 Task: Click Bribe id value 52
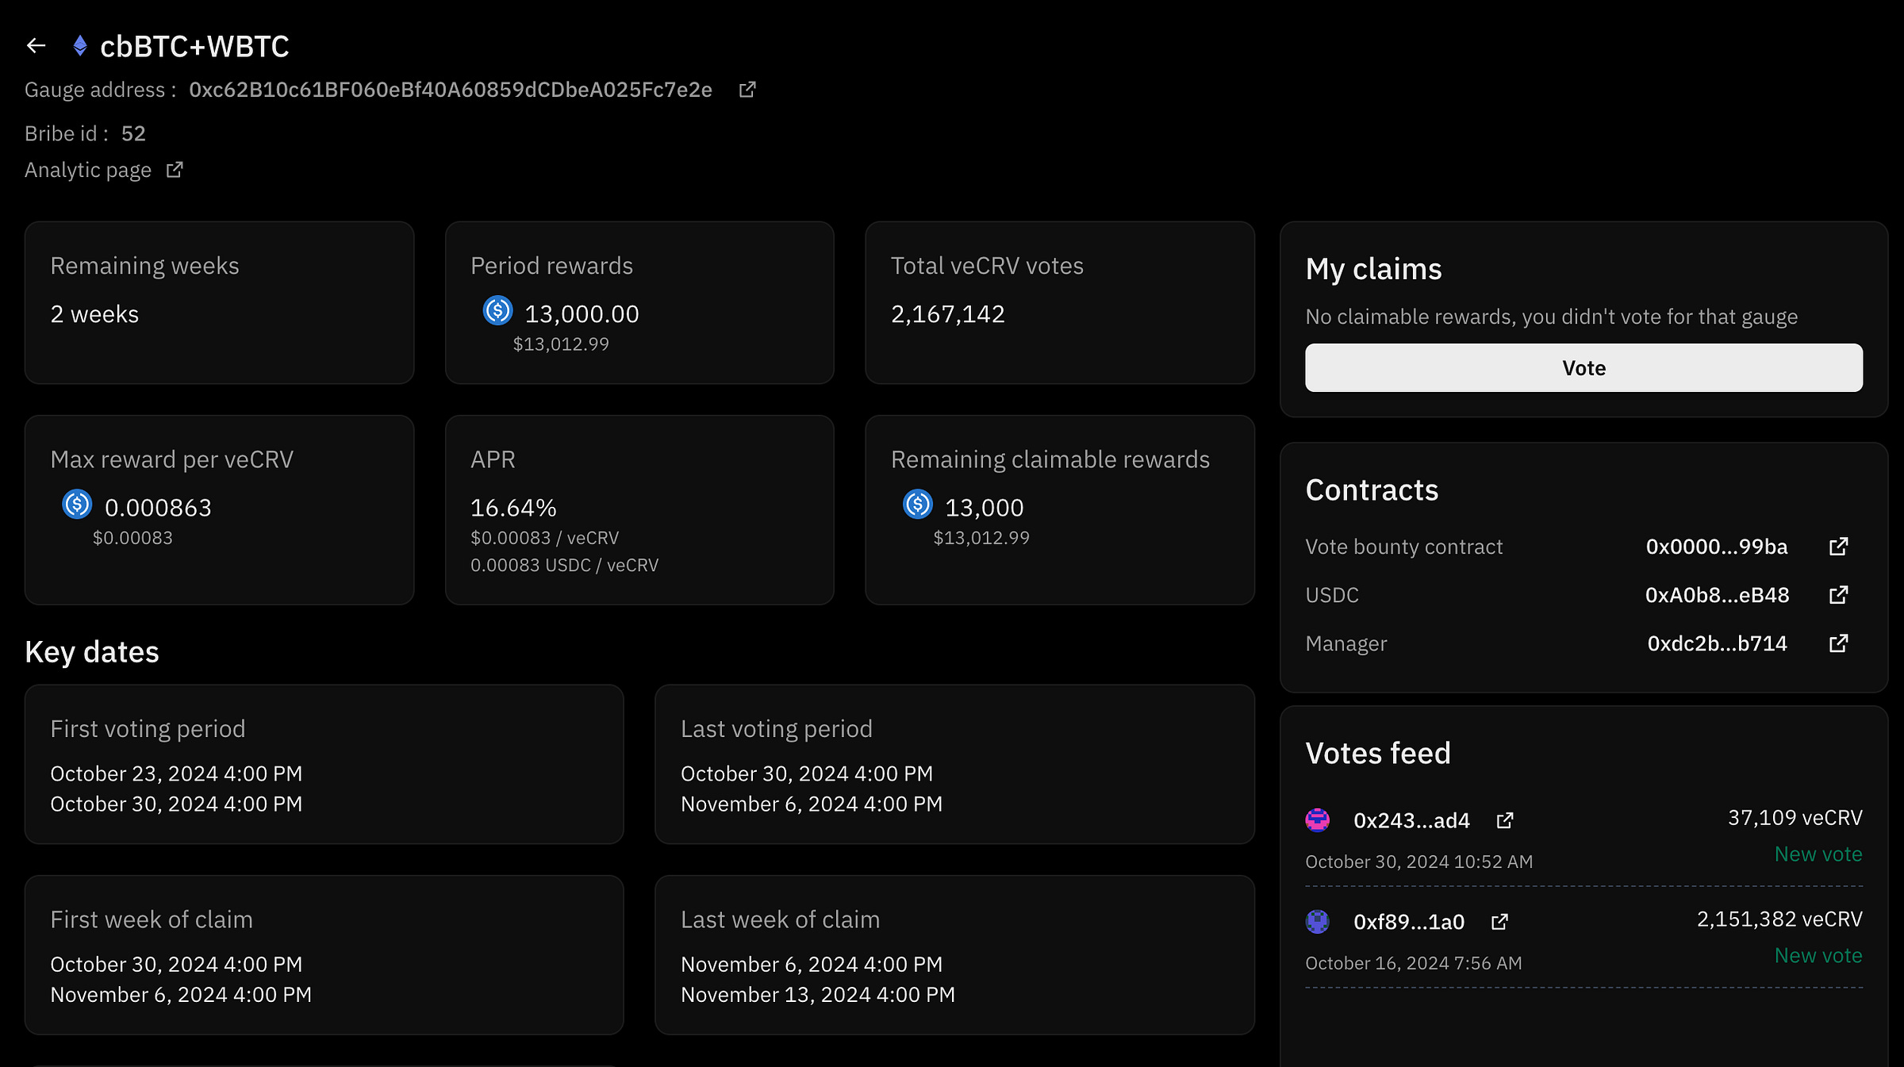[133, 133]
